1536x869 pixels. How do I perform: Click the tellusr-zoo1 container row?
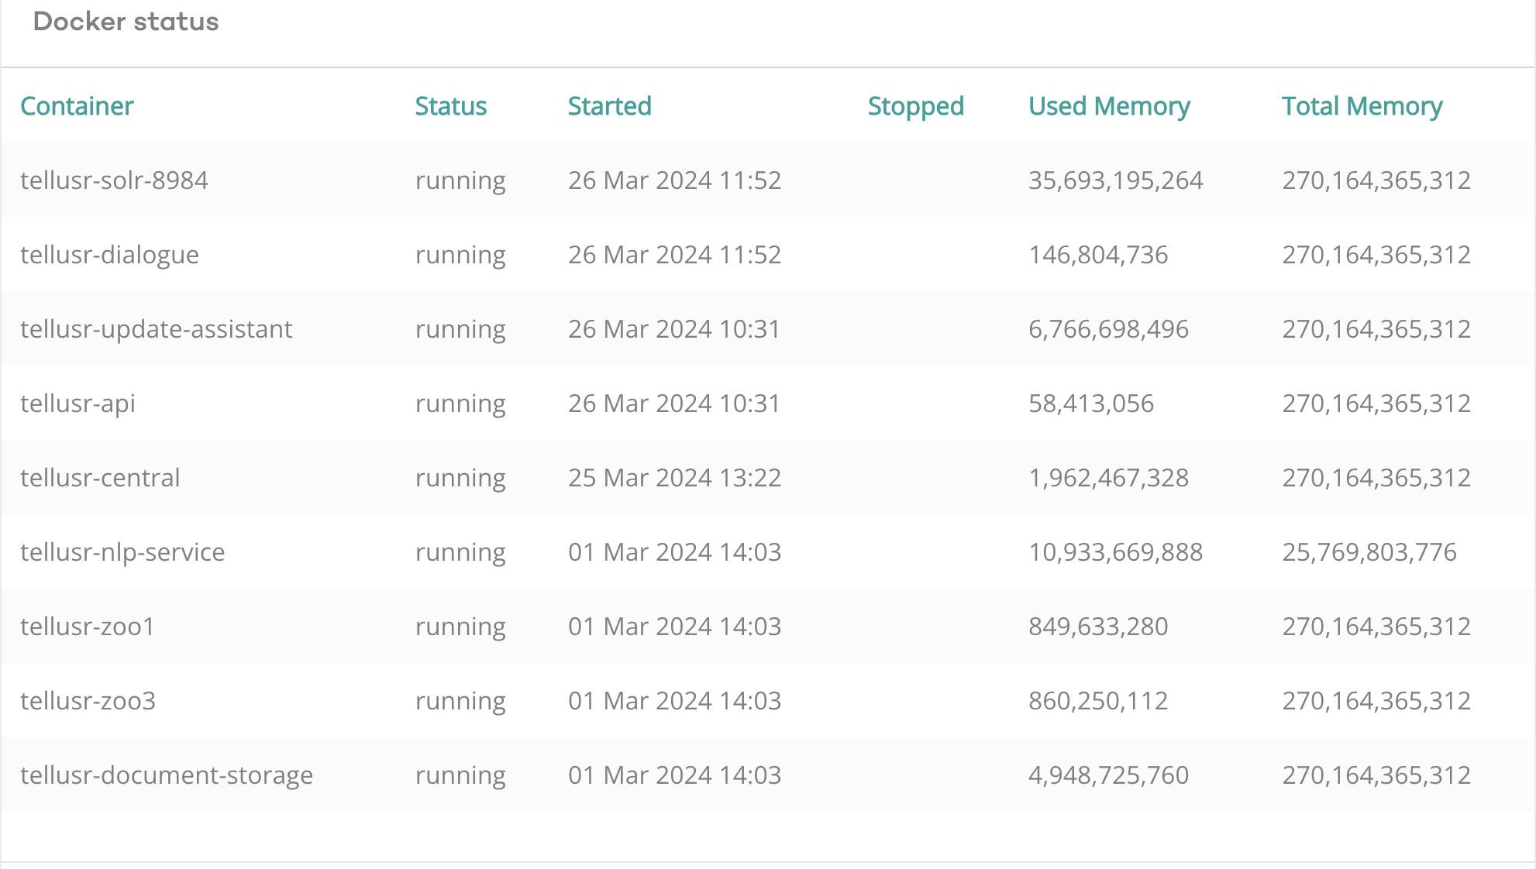point(88,627)
